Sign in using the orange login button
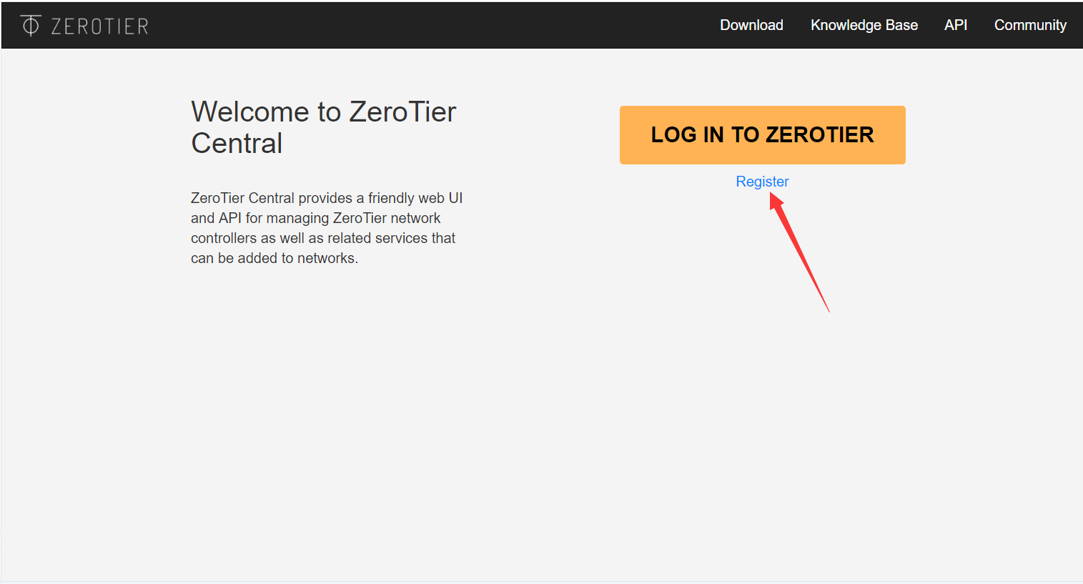 (762, 134)
